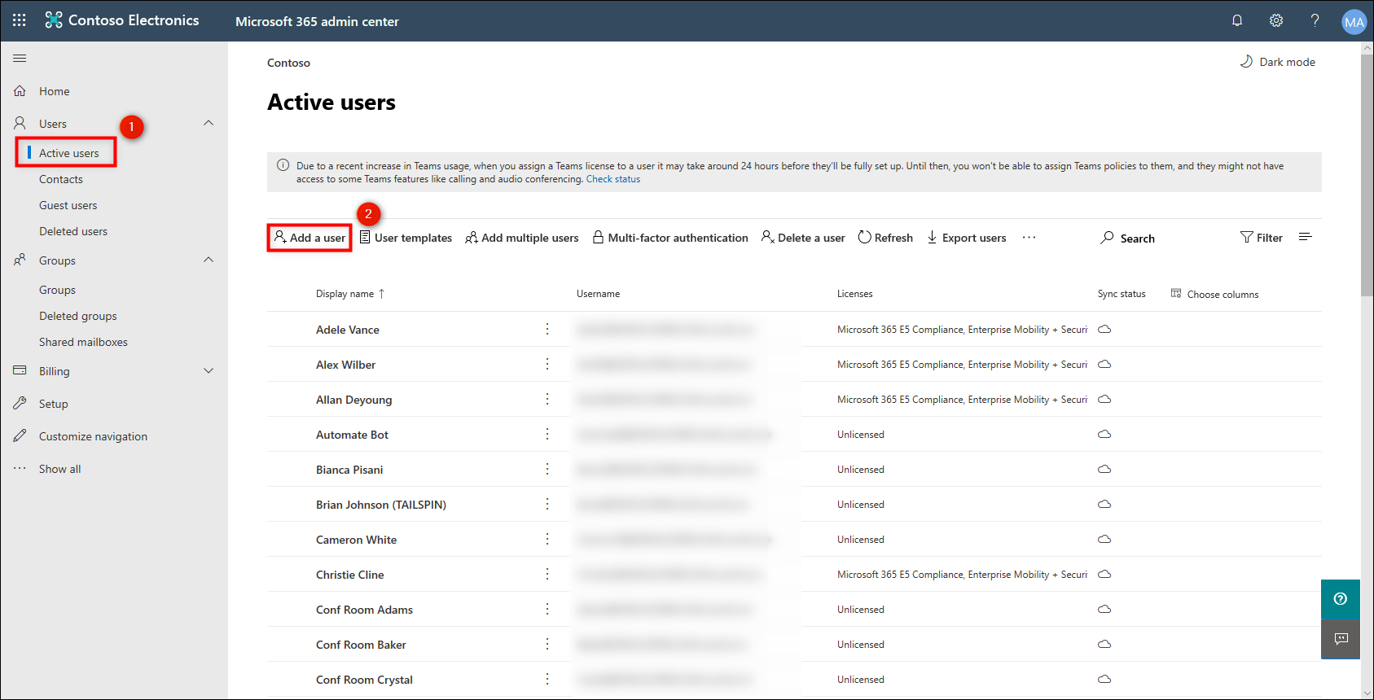
Task: Click the Licenses column header
Action: point(855,294)
